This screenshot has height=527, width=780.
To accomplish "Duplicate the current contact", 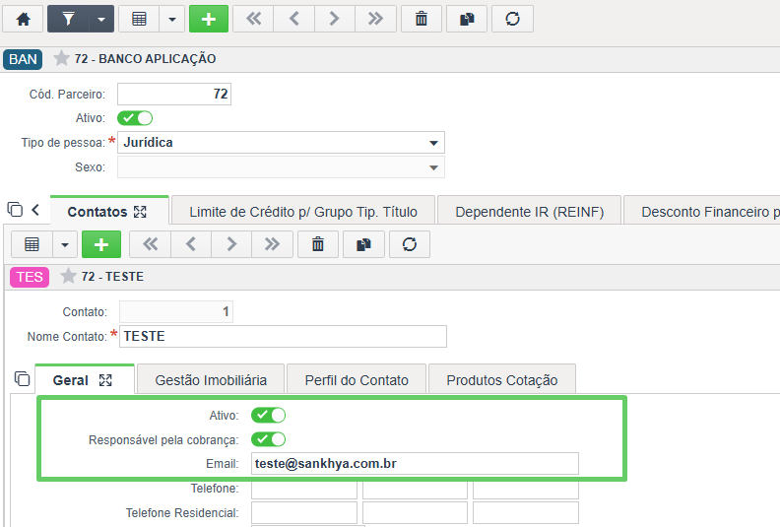I will pyautogui.click(x=363, y=244).
